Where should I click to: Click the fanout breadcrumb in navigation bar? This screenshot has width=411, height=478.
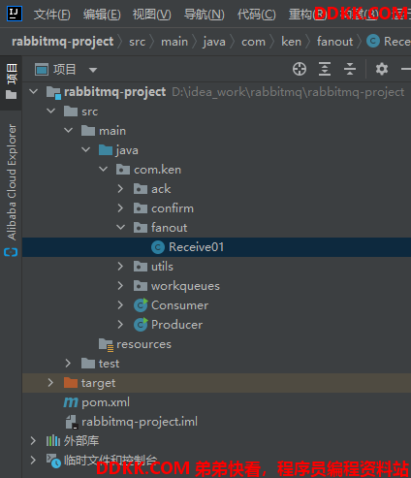(334, 42)
